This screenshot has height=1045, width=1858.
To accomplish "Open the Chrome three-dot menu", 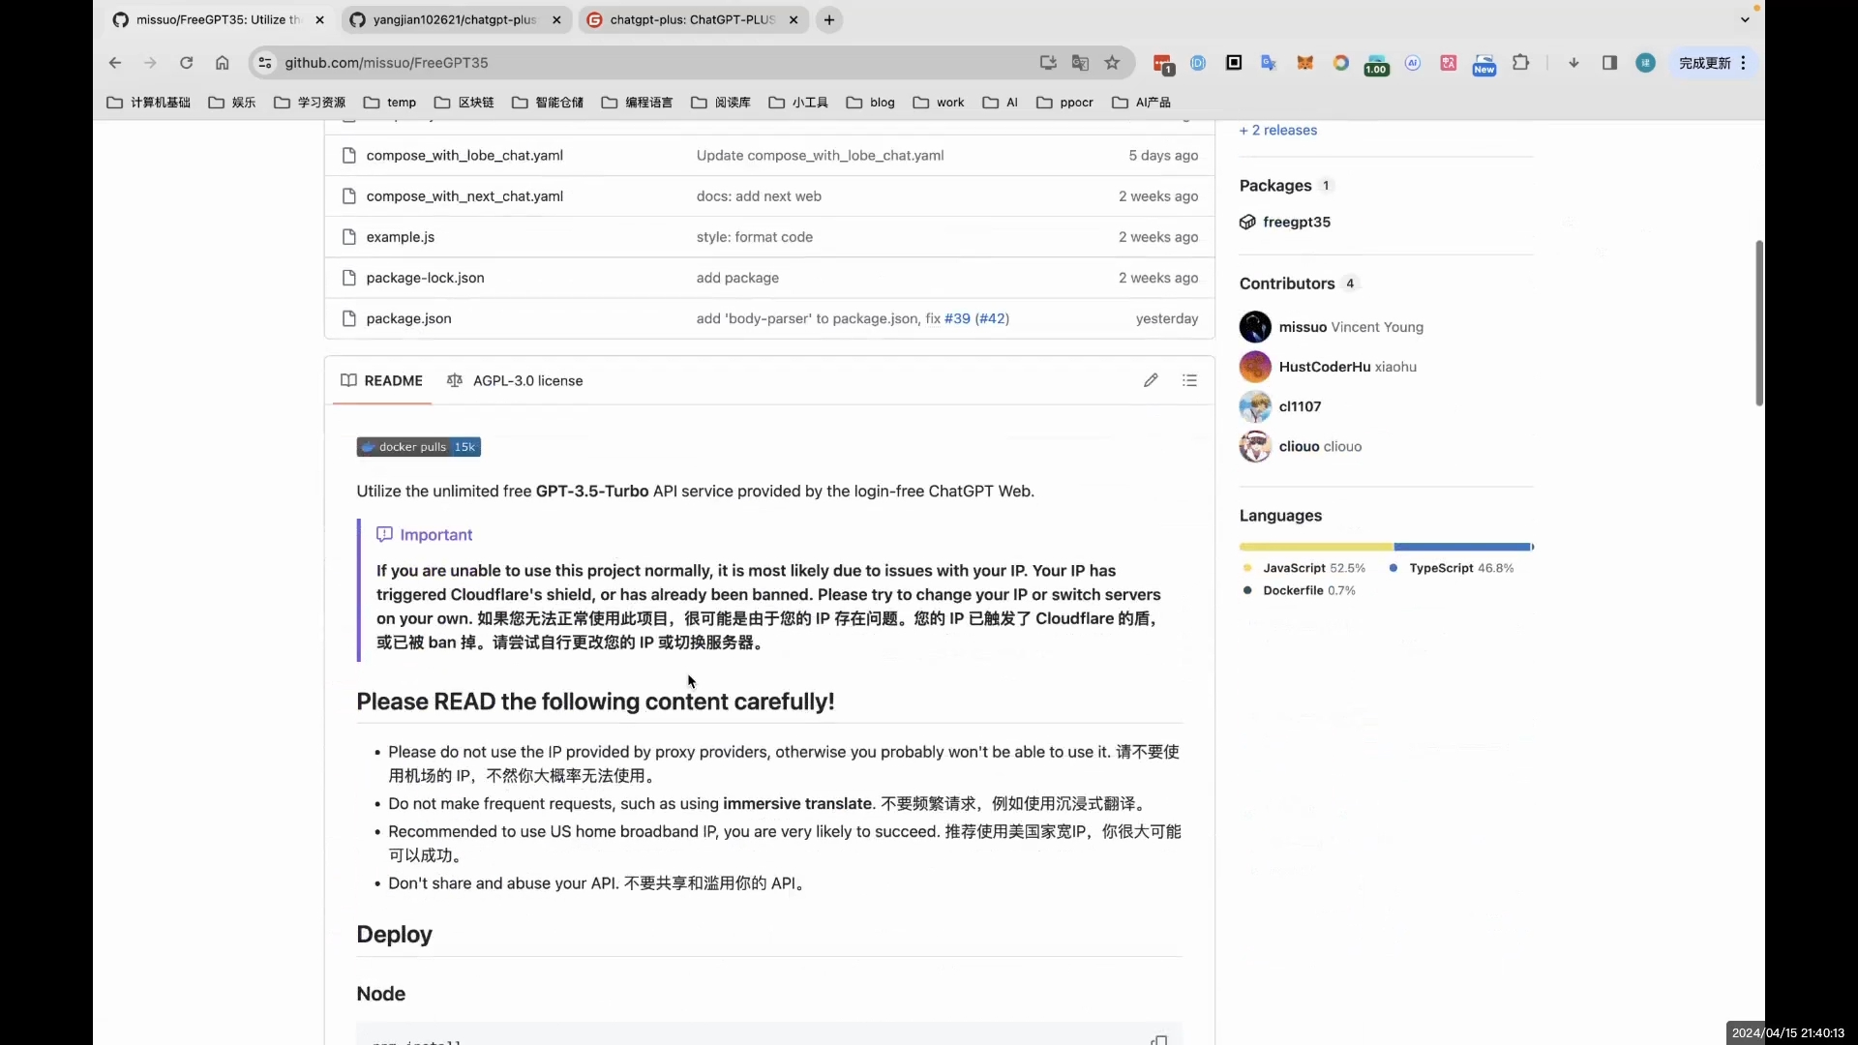I will tap(1743, 63).
